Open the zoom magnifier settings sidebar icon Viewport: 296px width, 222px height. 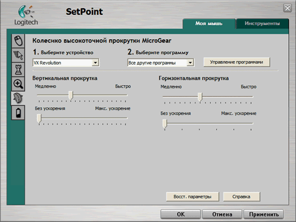point(18,84)
